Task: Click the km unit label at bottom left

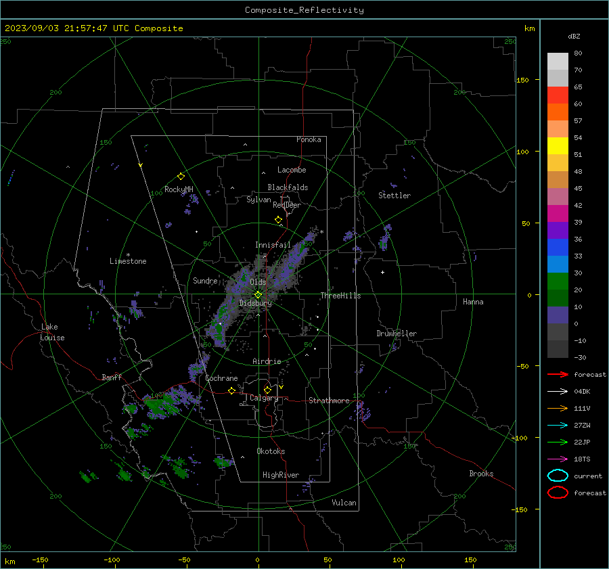Action: [x=9, y=562]
